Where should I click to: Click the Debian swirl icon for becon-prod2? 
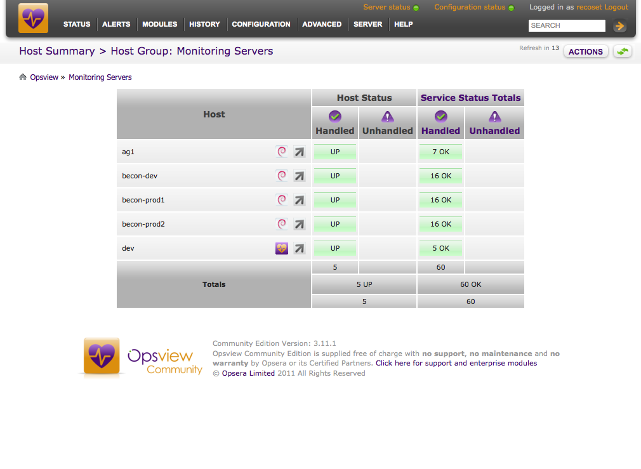click(282, 224)
